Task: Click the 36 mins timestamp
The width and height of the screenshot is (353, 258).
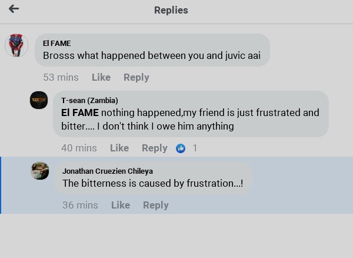Action: [80, 205]
